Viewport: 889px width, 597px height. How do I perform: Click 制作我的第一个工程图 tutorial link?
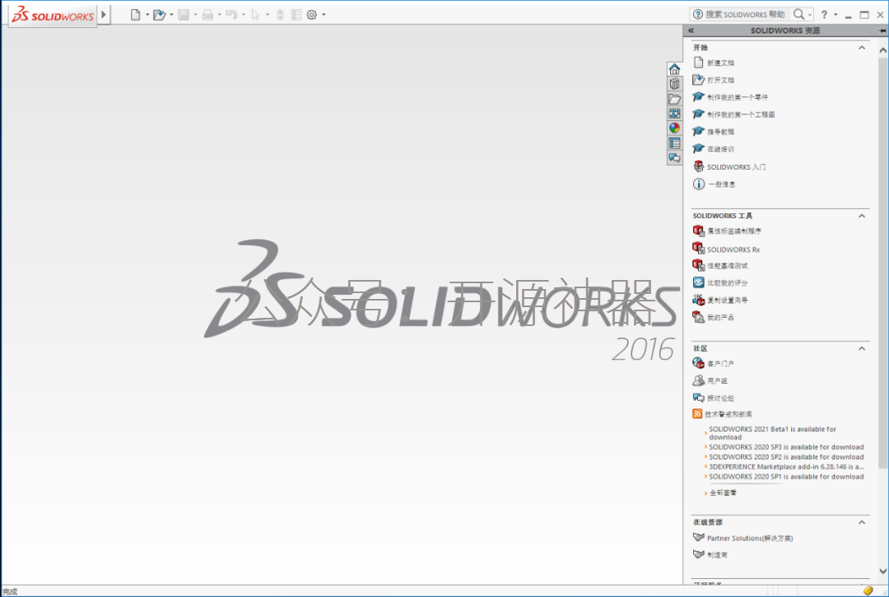click(x=741, y=114)
